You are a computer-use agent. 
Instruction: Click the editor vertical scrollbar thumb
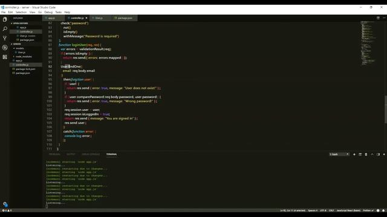click(x=386, y=110)
